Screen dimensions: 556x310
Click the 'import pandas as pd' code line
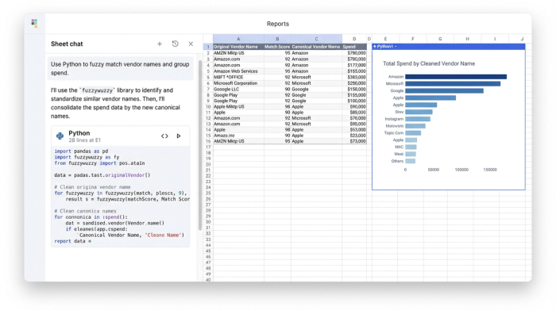click(x=81, y=151)
